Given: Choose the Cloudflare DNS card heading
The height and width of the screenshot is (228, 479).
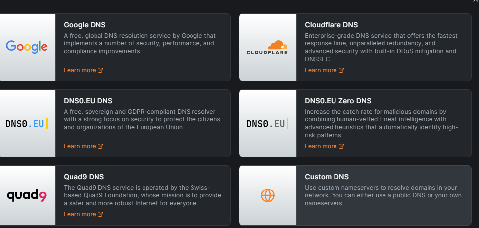Looking at the screenshot, I should pos(331,25).
